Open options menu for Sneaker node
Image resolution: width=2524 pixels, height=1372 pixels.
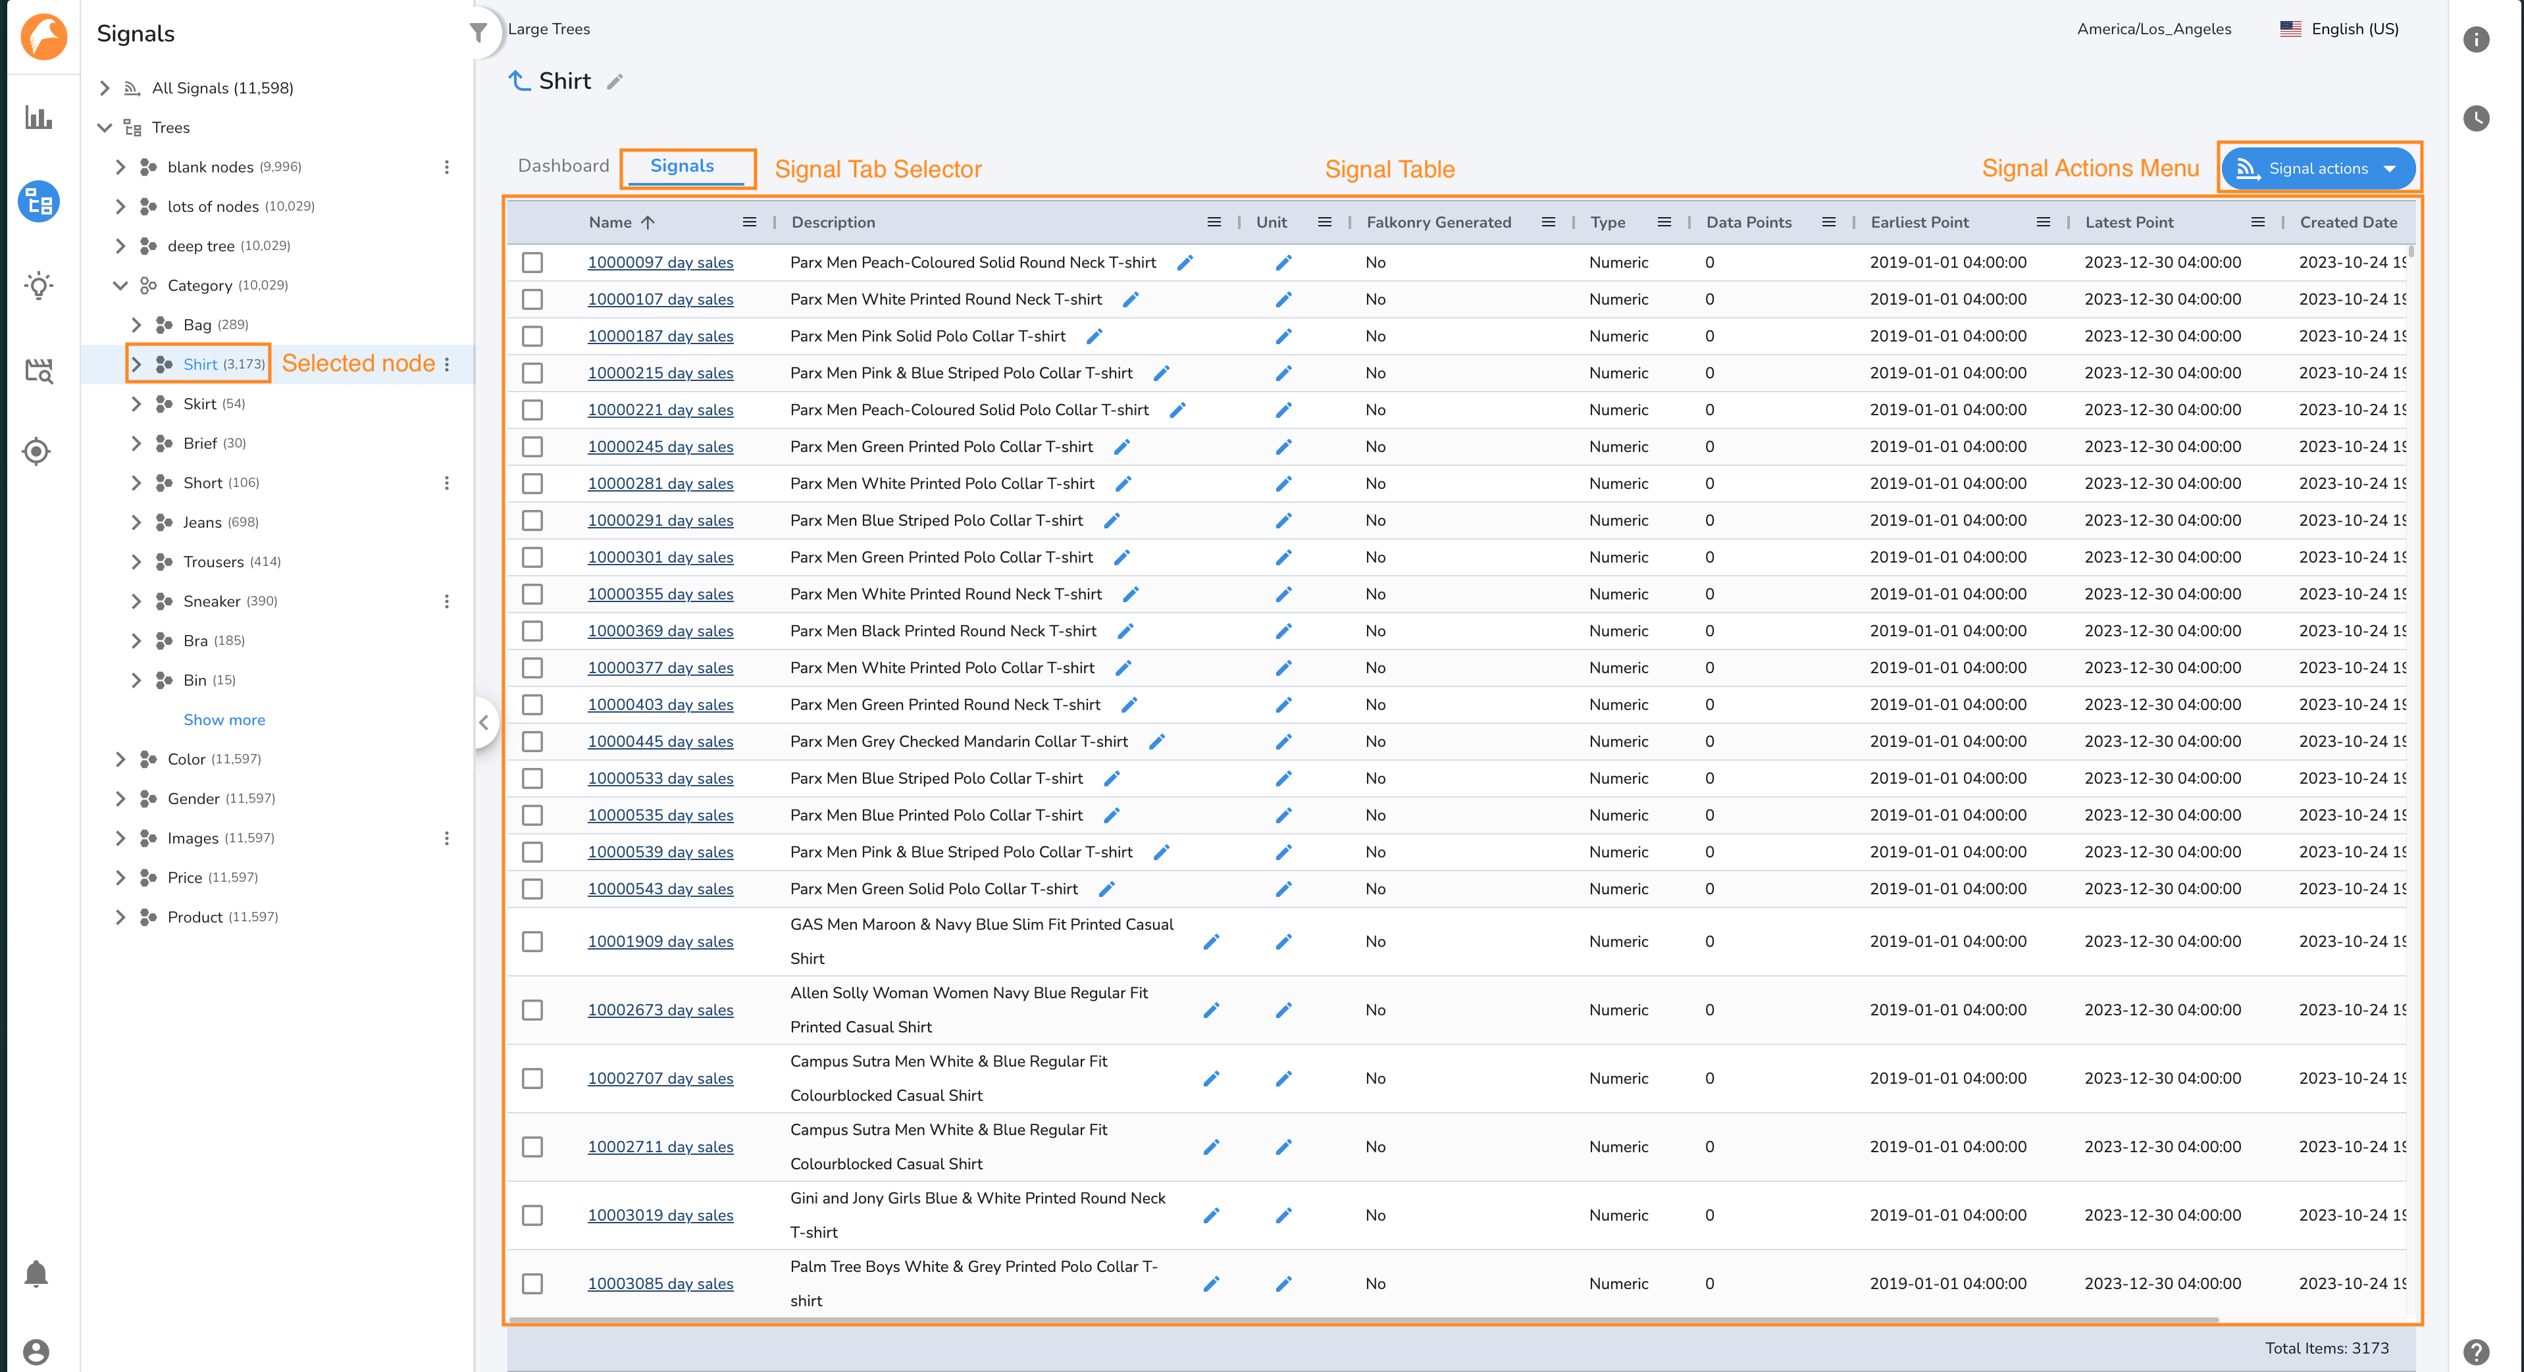pos(447,601)
